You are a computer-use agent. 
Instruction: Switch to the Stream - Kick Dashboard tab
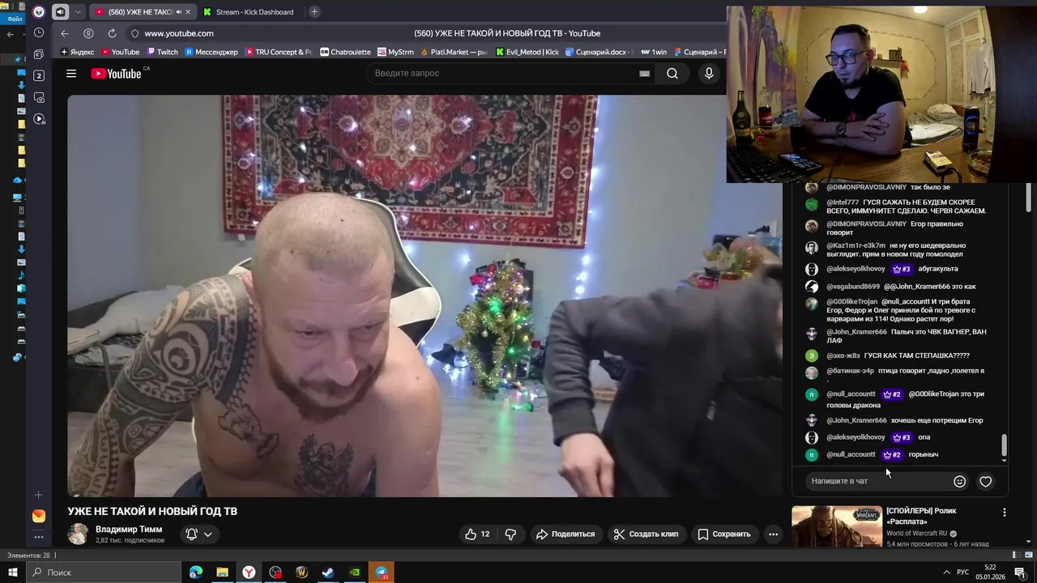[248, 12]
